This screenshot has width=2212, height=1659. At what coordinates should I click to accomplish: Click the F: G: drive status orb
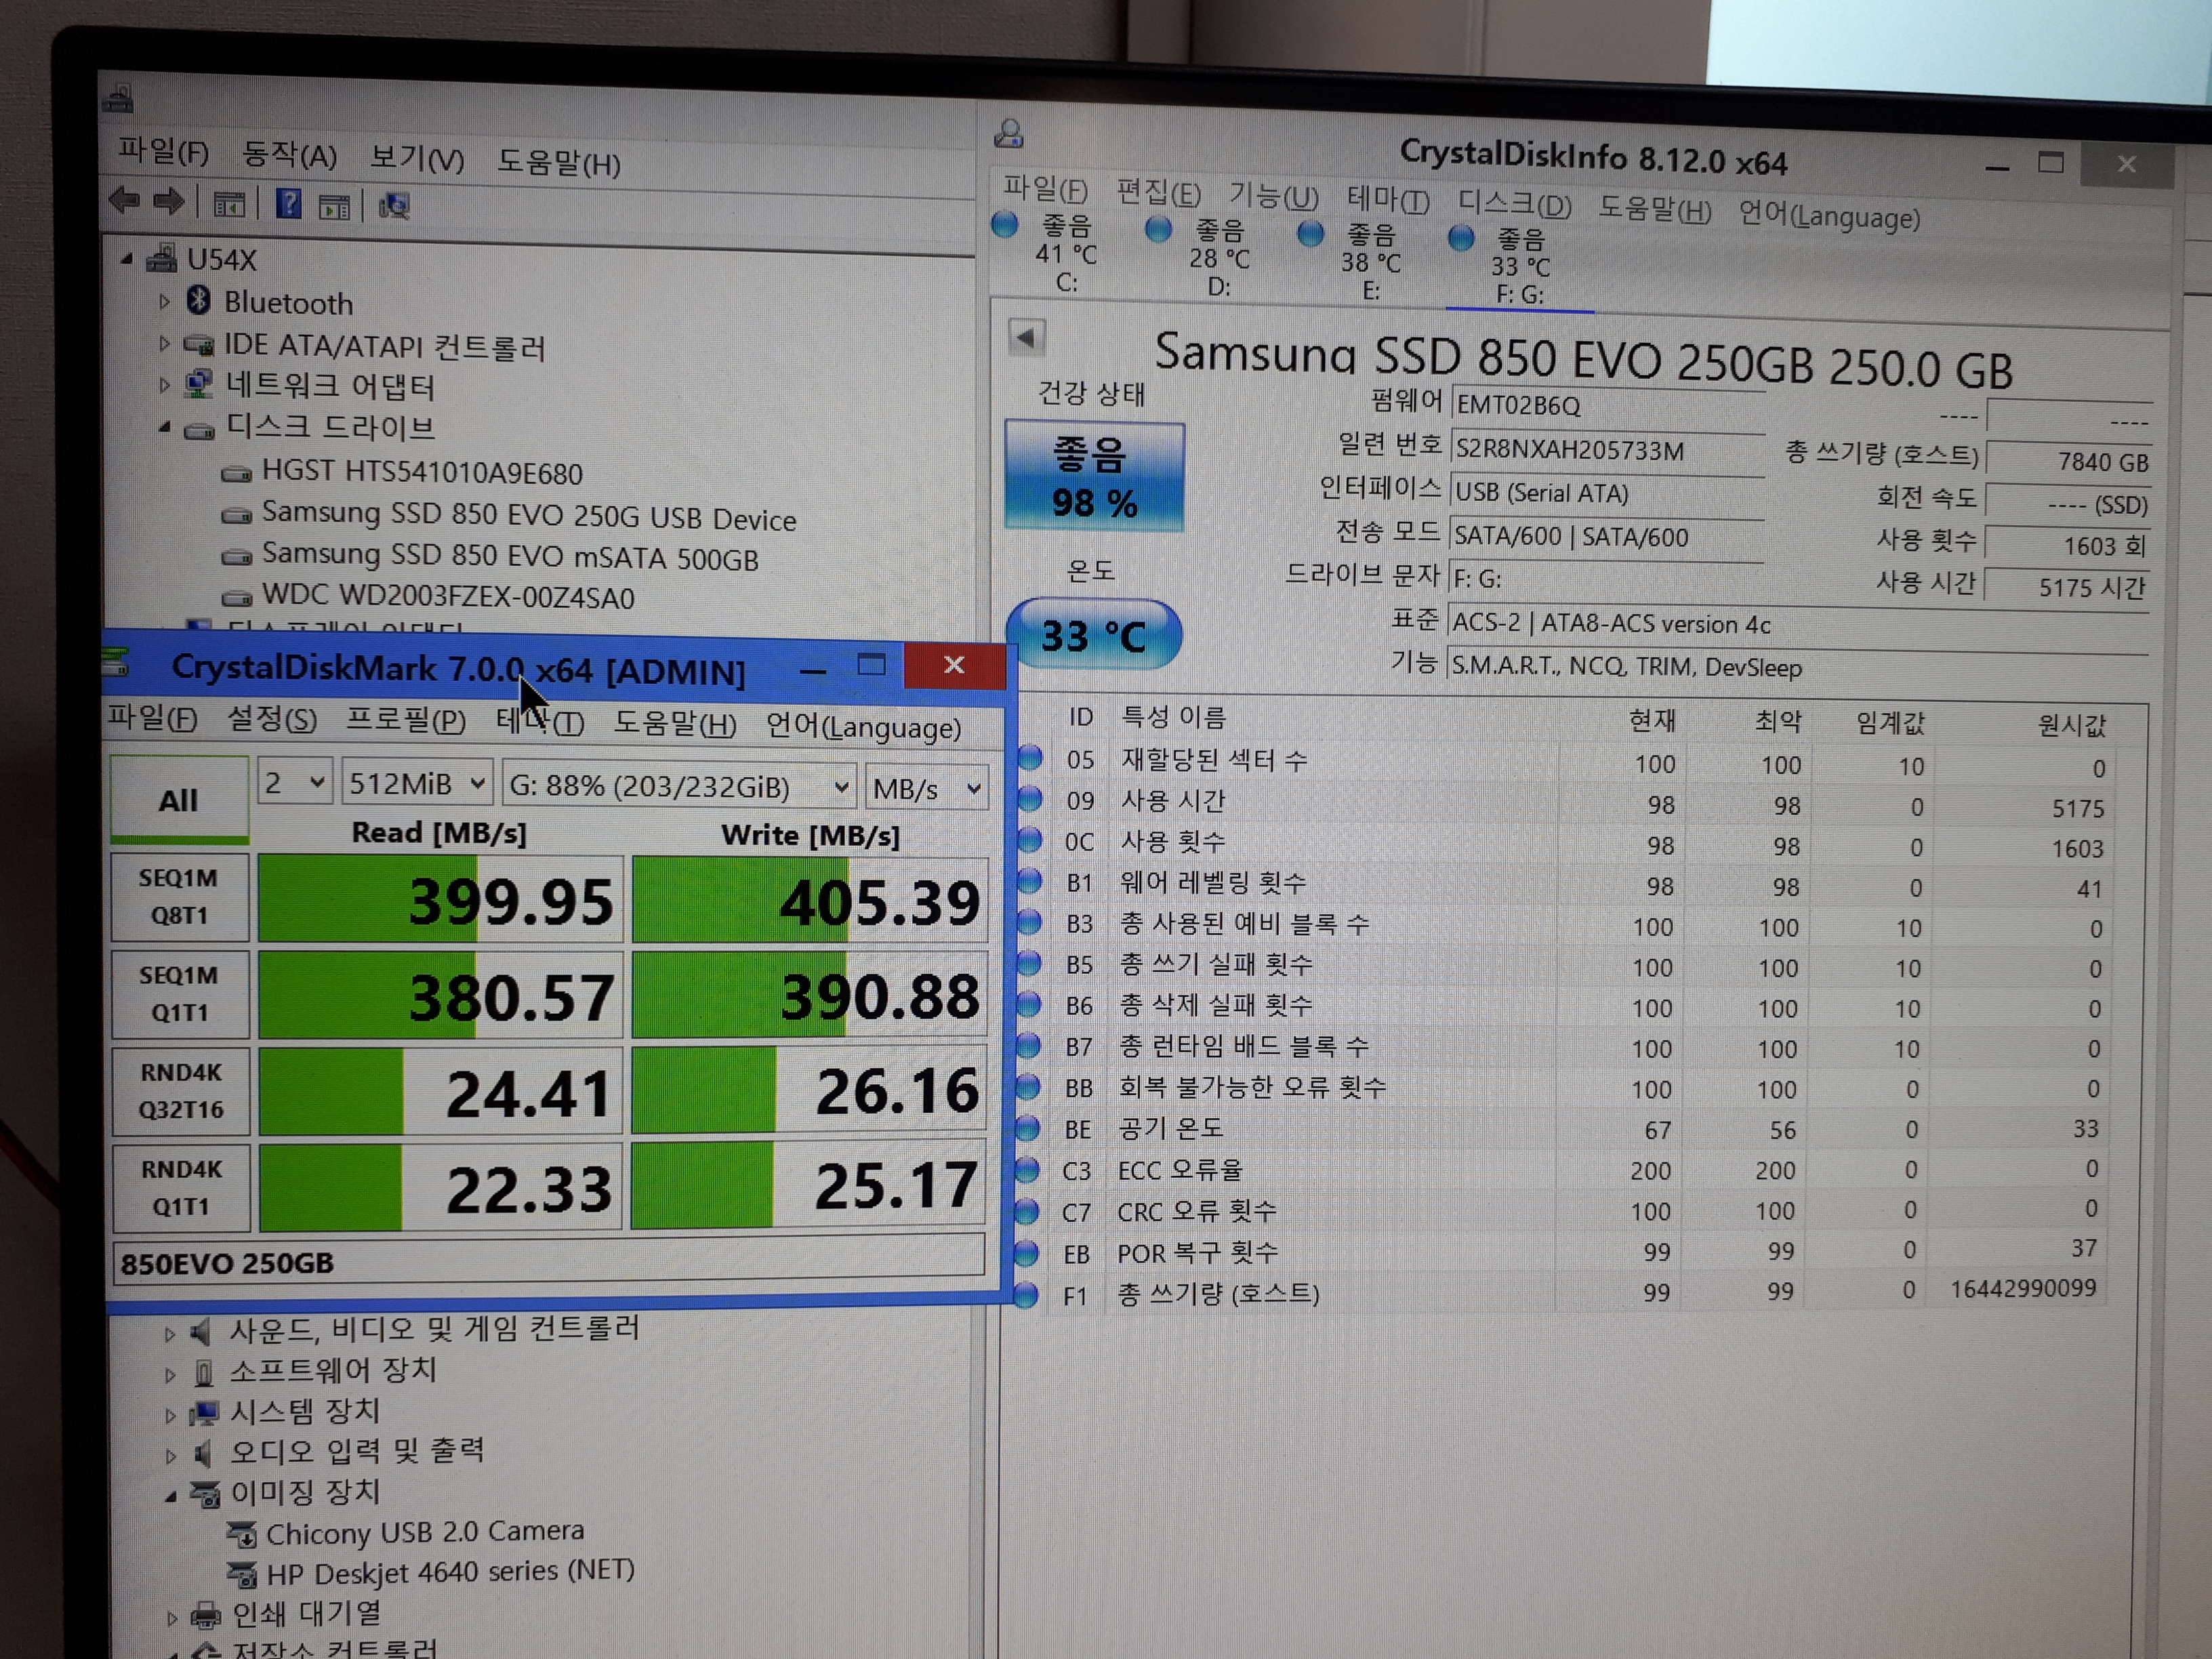click(1461, 238)
